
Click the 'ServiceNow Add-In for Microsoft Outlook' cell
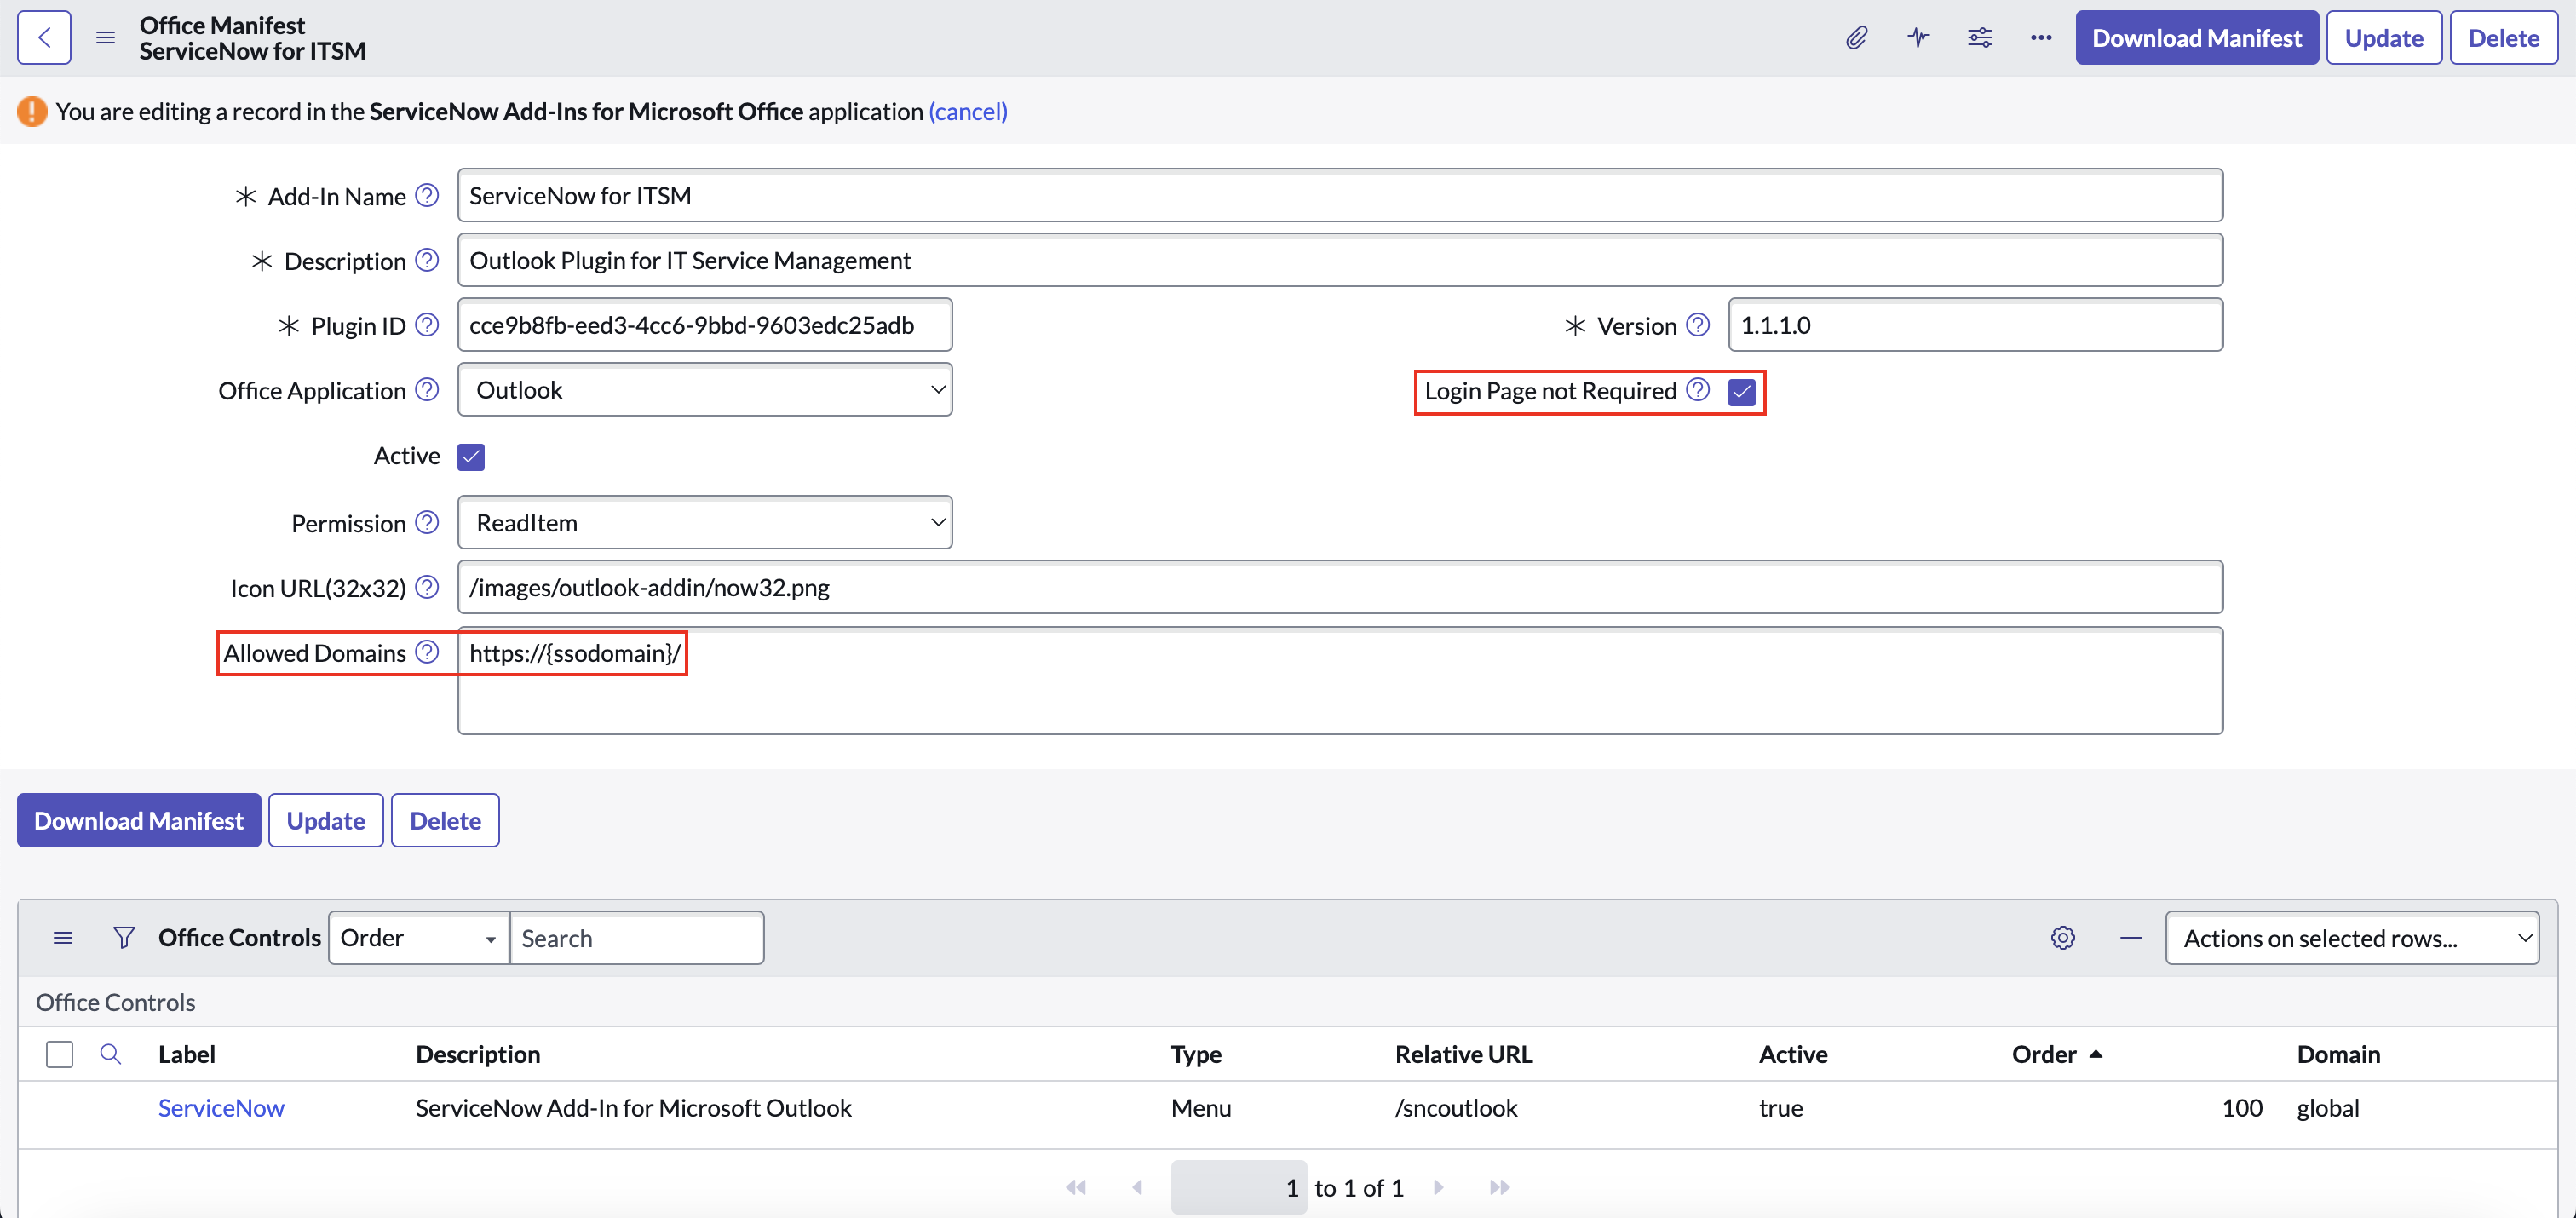pos(633,1107)
